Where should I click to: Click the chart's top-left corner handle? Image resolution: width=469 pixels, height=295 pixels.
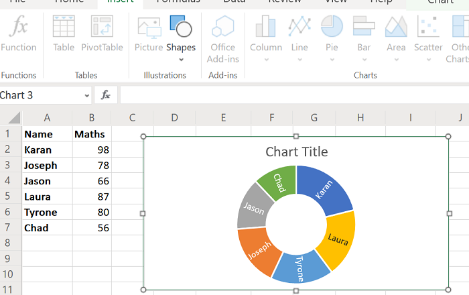(143, 136)
